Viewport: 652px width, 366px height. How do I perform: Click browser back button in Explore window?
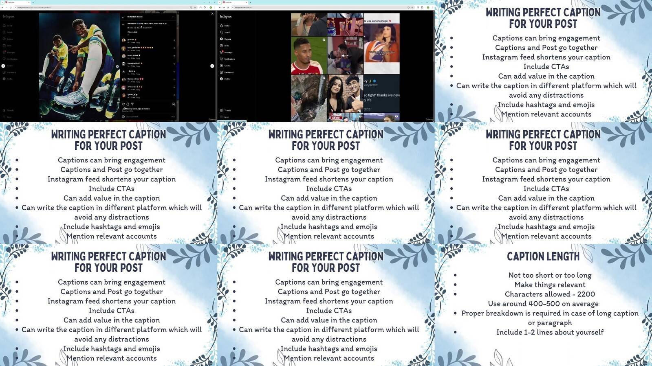pyautogui.click(x=220, y=7)
